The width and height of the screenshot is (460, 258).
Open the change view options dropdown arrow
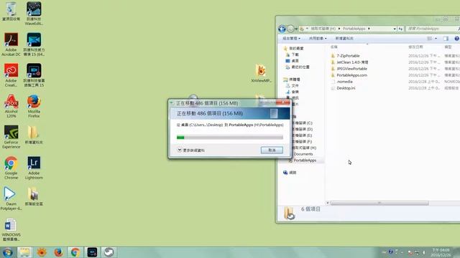click(x=436, y=39)
